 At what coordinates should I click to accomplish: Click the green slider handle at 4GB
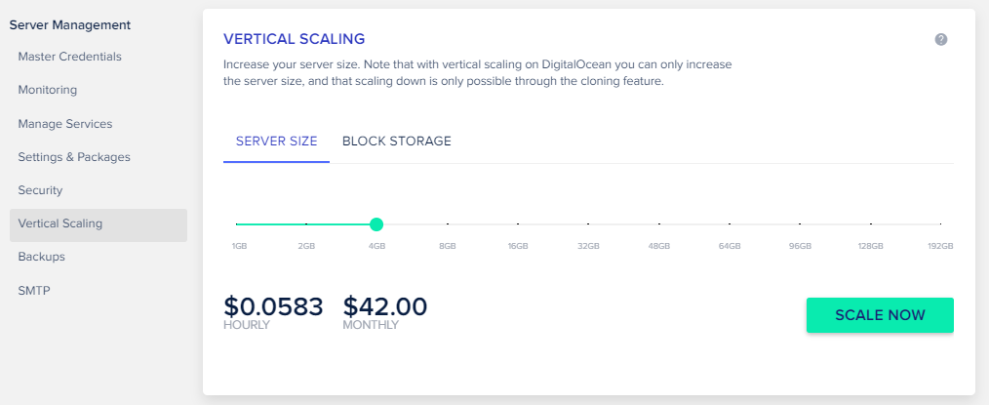(376, 224)
